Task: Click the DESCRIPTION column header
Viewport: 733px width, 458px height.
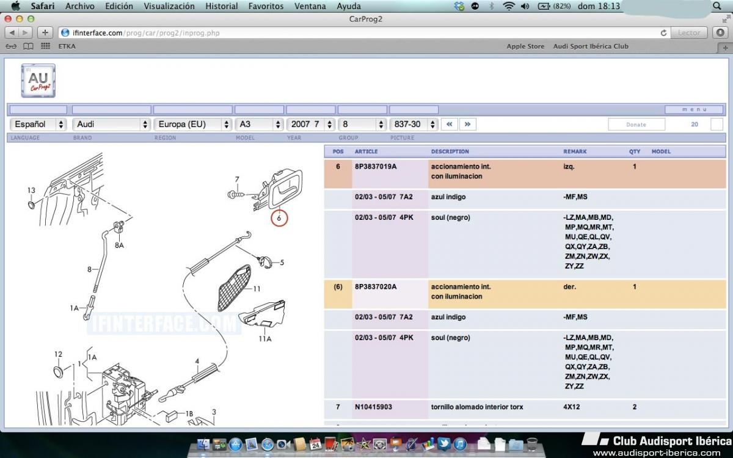Action: pyautogui.click(x=450, y=151)
